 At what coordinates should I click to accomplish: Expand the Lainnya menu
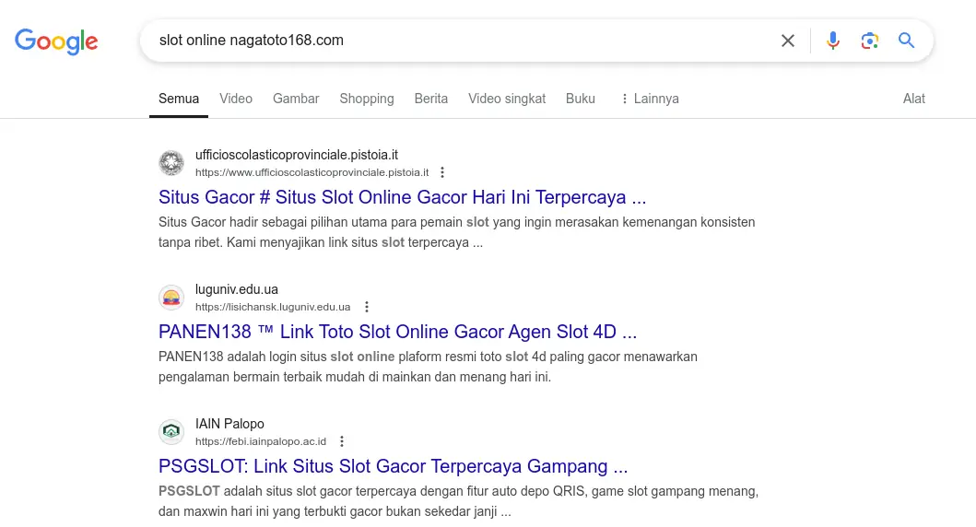649,99
